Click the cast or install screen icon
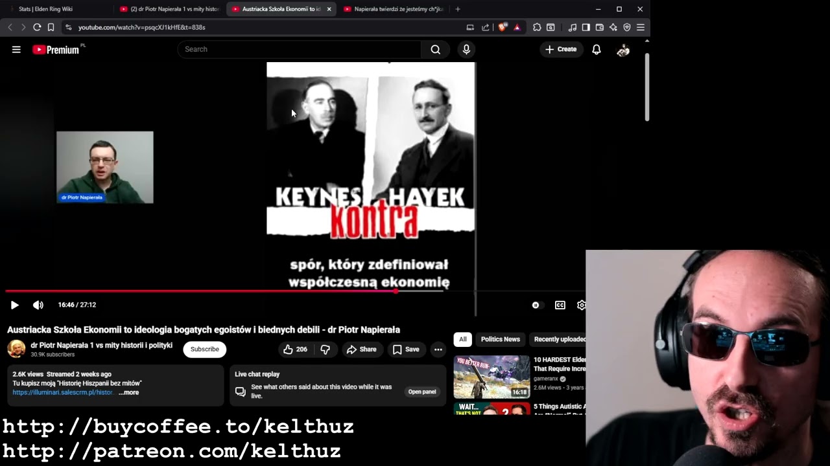This screenshot has height=466, width=830. pos(470,27)
